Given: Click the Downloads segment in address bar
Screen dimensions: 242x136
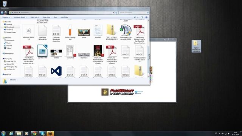Looking at the screenshot, I should coord(25,12).
